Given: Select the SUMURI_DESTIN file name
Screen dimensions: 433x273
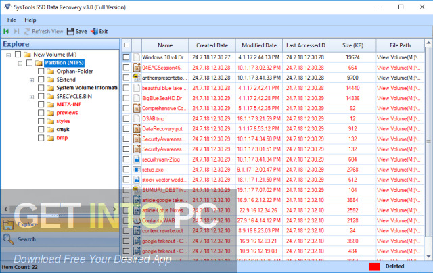Looking at the screenshot, I should (x=165, y=190).
